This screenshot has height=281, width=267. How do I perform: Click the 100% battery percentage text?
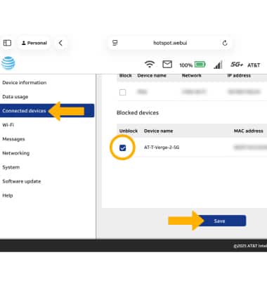pos(186,65)
